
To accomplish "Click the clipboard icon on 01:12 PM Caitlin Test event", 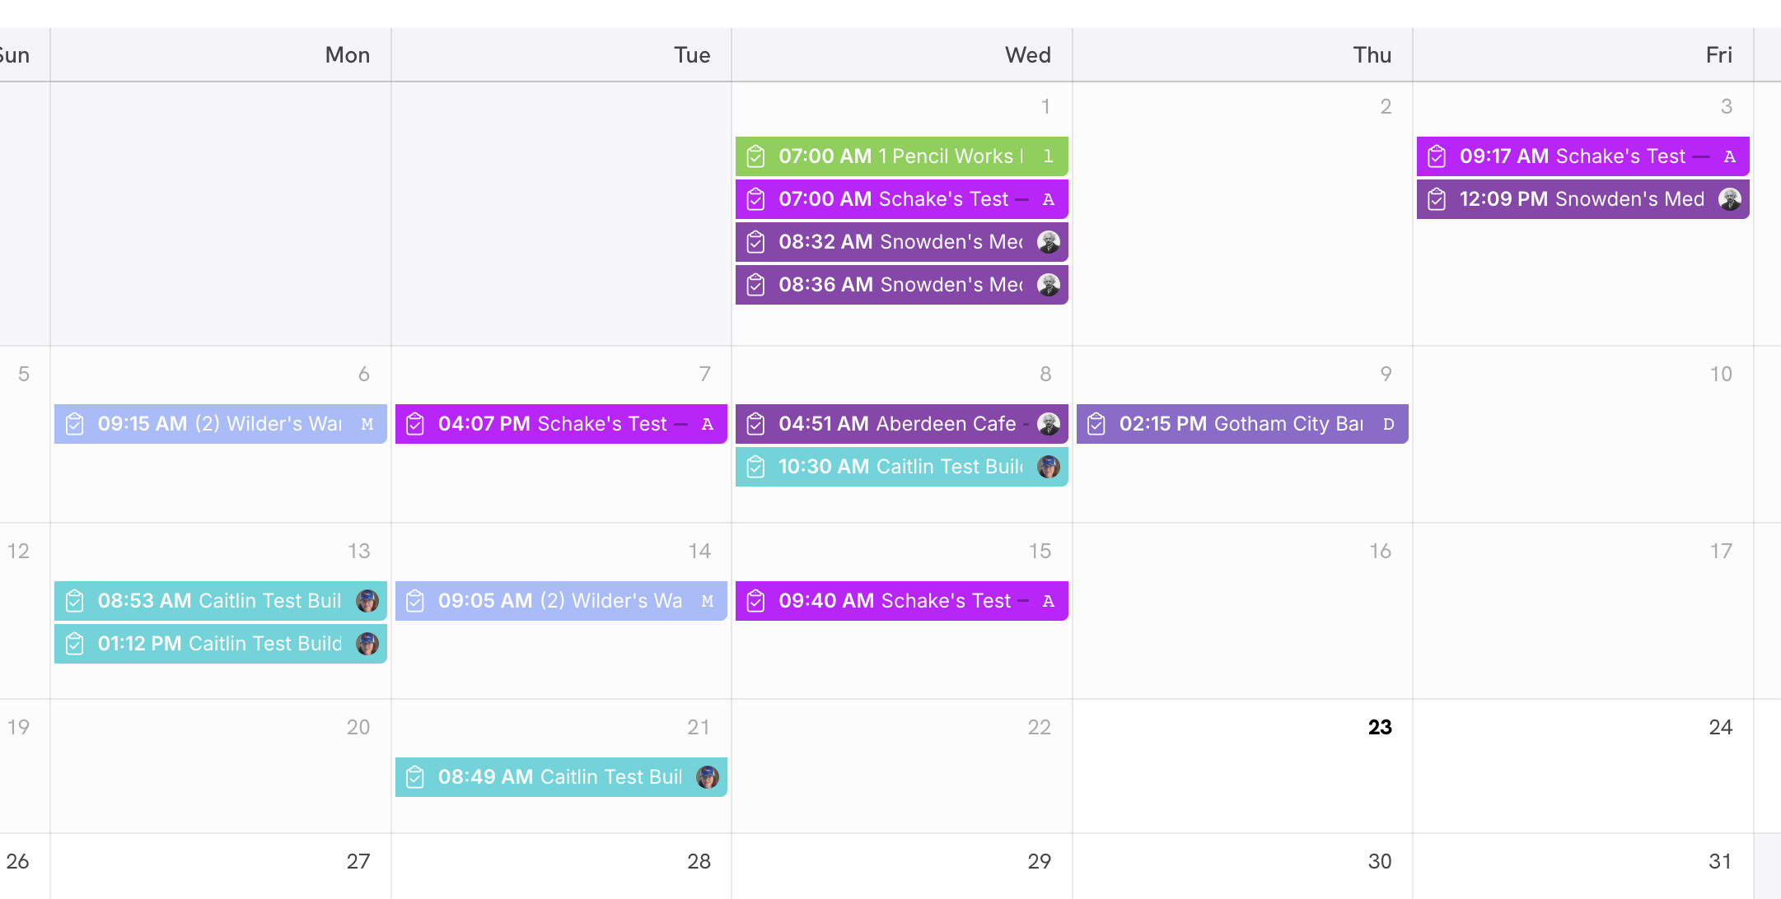I will [75, 644].
